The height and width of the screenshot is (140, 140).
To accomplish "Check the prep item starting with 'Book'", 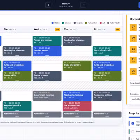I will (x=133, y=132).
